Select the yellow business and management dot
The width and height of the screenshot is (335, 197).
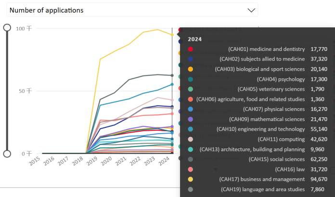pyautogui.click(x=191, y=179)
